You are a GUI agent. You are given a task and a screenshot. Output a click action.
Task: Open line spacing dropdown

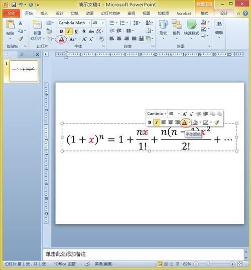point(137,23)
